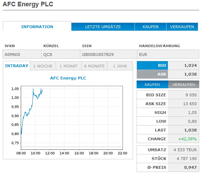Click the BID SIZE label
Image resolution: width=207 pixels, height=173 pixels.
pyautogui.click(x=156, y=95)
